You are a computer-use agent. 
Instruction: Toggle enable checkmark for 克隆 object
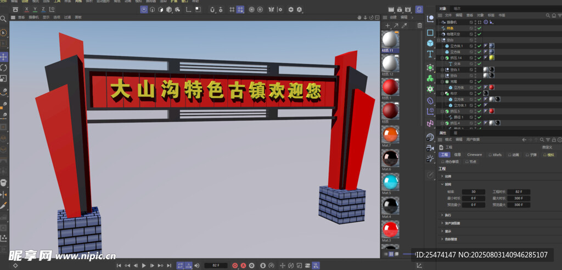479,82
